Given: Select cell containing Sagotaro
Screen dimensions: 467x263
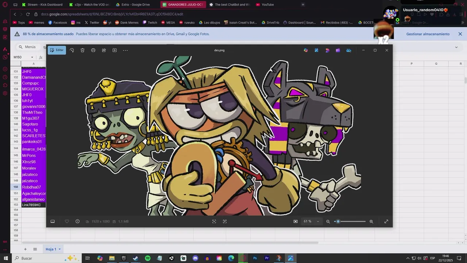Looking at the screenshot, I should (34, 124).
